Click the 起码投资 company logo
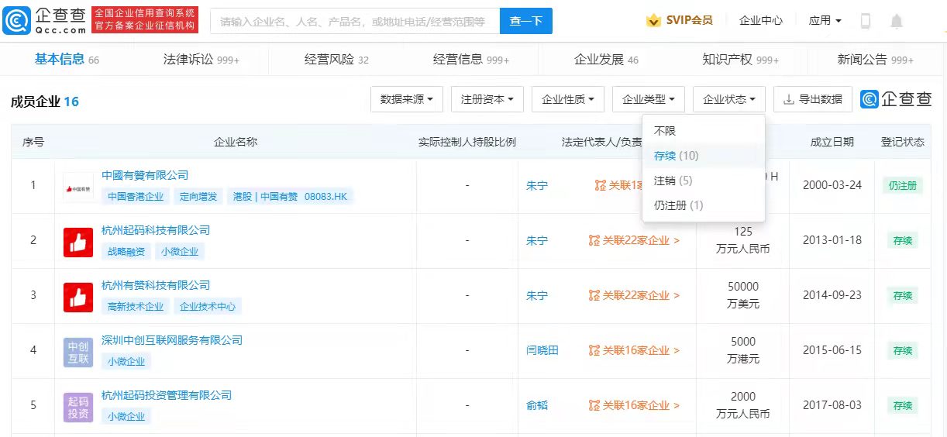The image size is (947, 437). pos(77,408)
